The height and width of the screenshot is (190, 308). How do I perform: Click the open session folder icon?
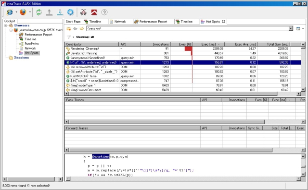coord(68,29)
